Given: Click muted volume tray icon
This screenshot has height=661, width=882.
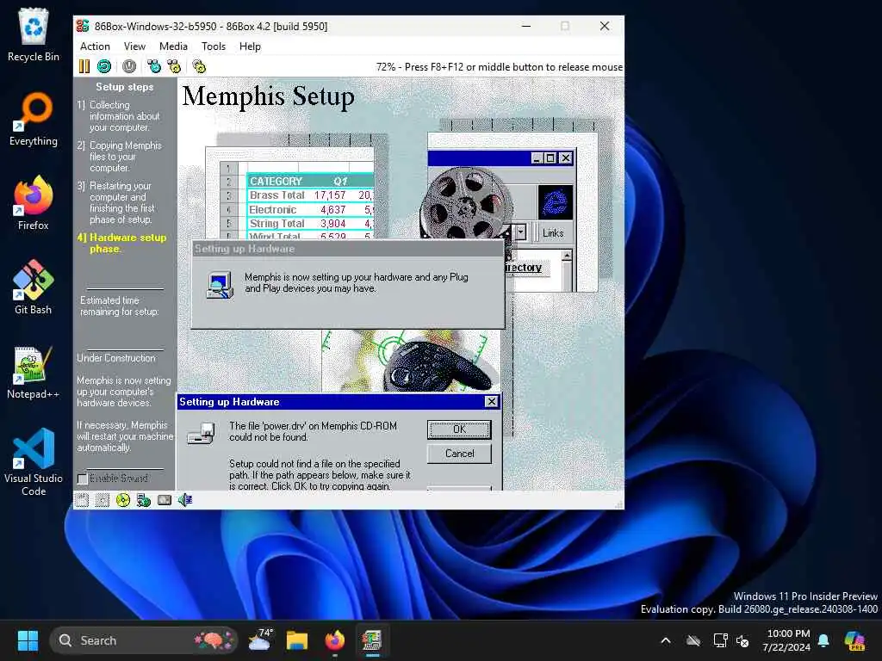Looking at the screenshot, I should click(742, 640).
